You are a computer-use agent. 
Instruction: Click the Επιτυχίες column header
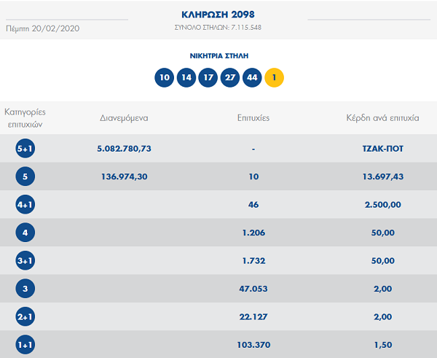pos(253,117)
